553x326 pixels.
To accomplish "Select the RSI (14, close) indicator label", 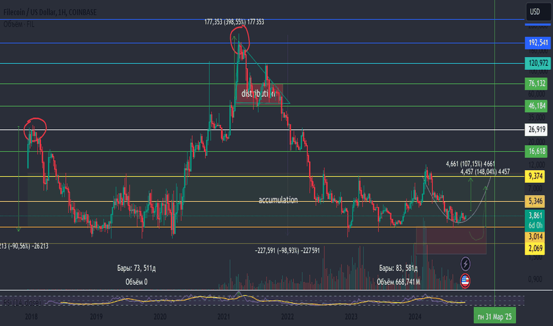I will (x=22, y=302).
